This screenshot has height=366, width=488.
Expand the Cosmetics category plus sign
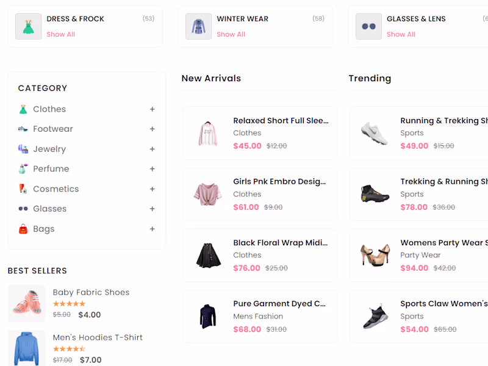point(152,189)
